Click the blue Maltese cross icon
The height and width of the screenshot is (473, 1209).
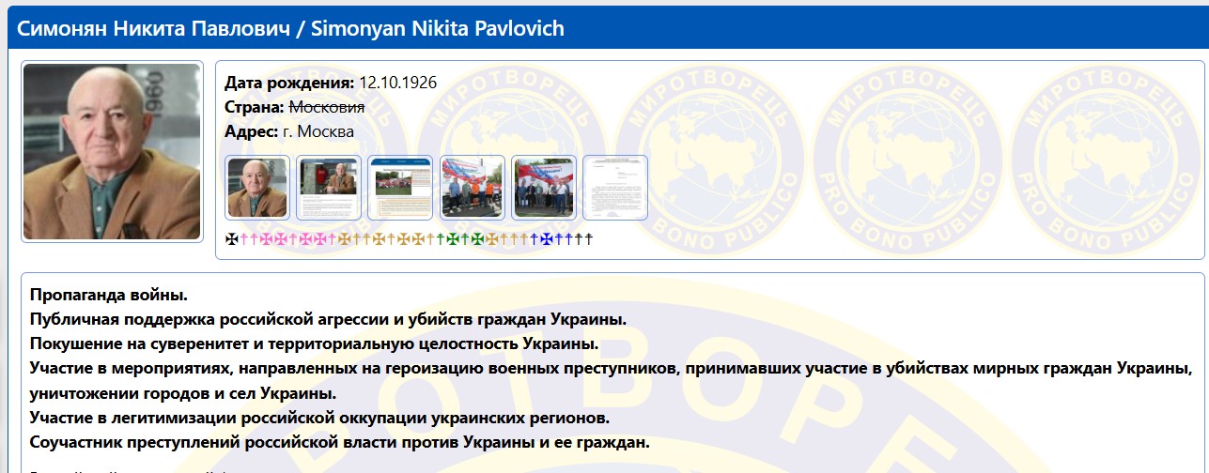(547, 239)
